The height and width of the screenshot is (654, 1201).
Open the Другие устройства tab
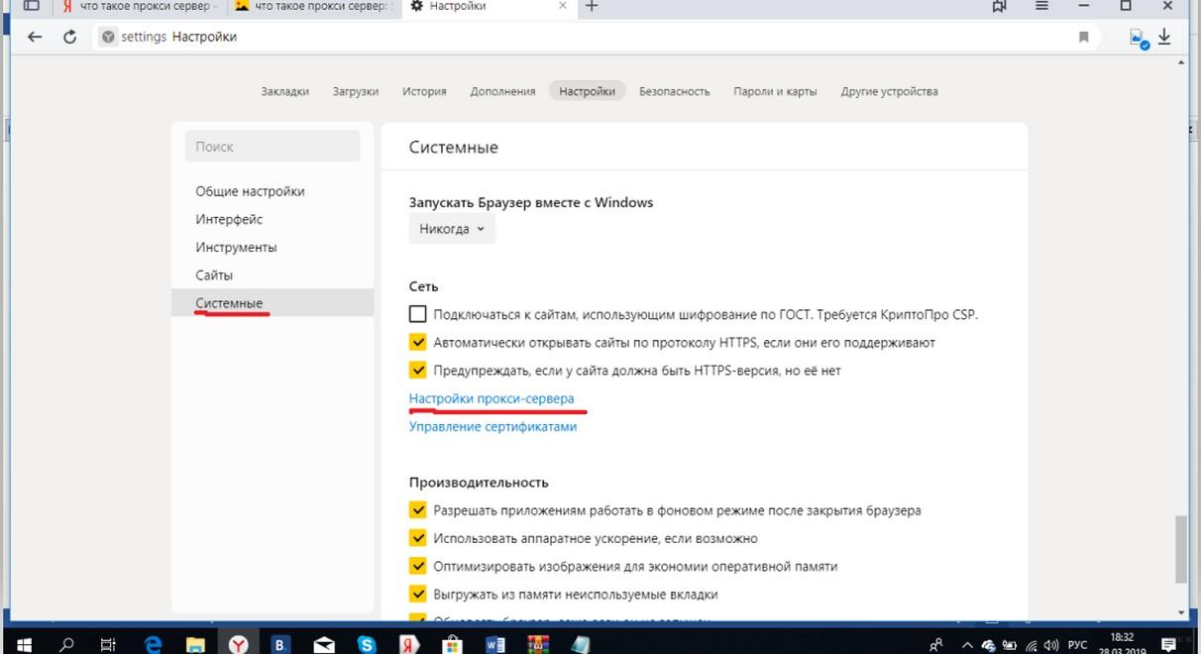[x=889, y=91]
